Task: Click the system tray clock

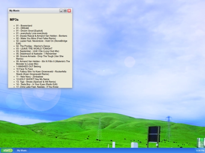Action: point(200,151)
